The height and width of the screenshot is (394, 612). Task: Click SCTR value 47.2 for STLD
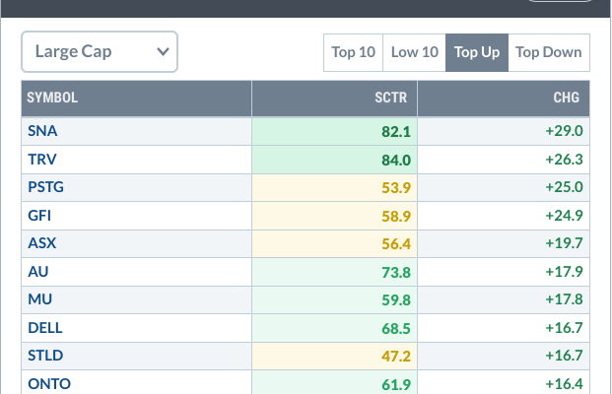tap(396, 357)
